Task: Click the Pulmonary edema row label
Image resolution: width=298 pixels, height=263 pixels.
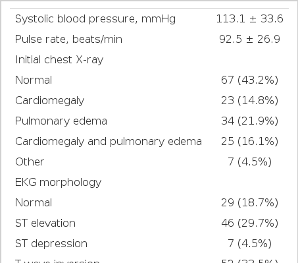Action: (x=61, y=121)
